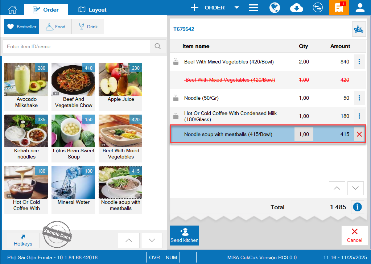Switch to the Layout tab

(x=92, y=10)
